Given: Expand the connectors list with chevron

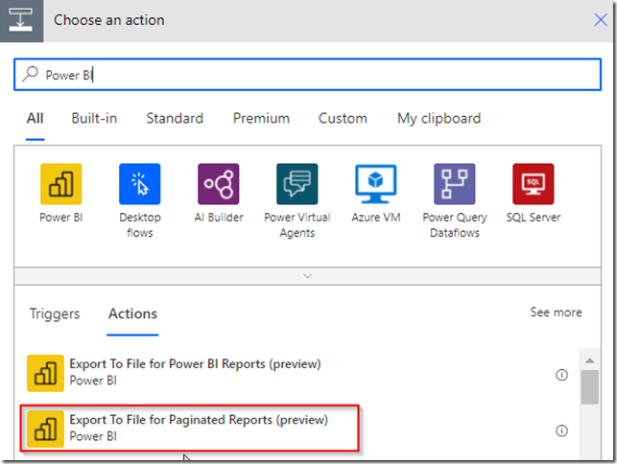Looking at the screenshot, I should [308, 276].
